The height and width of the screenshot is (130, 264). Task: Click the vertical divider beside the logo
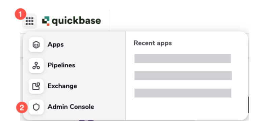109,21
